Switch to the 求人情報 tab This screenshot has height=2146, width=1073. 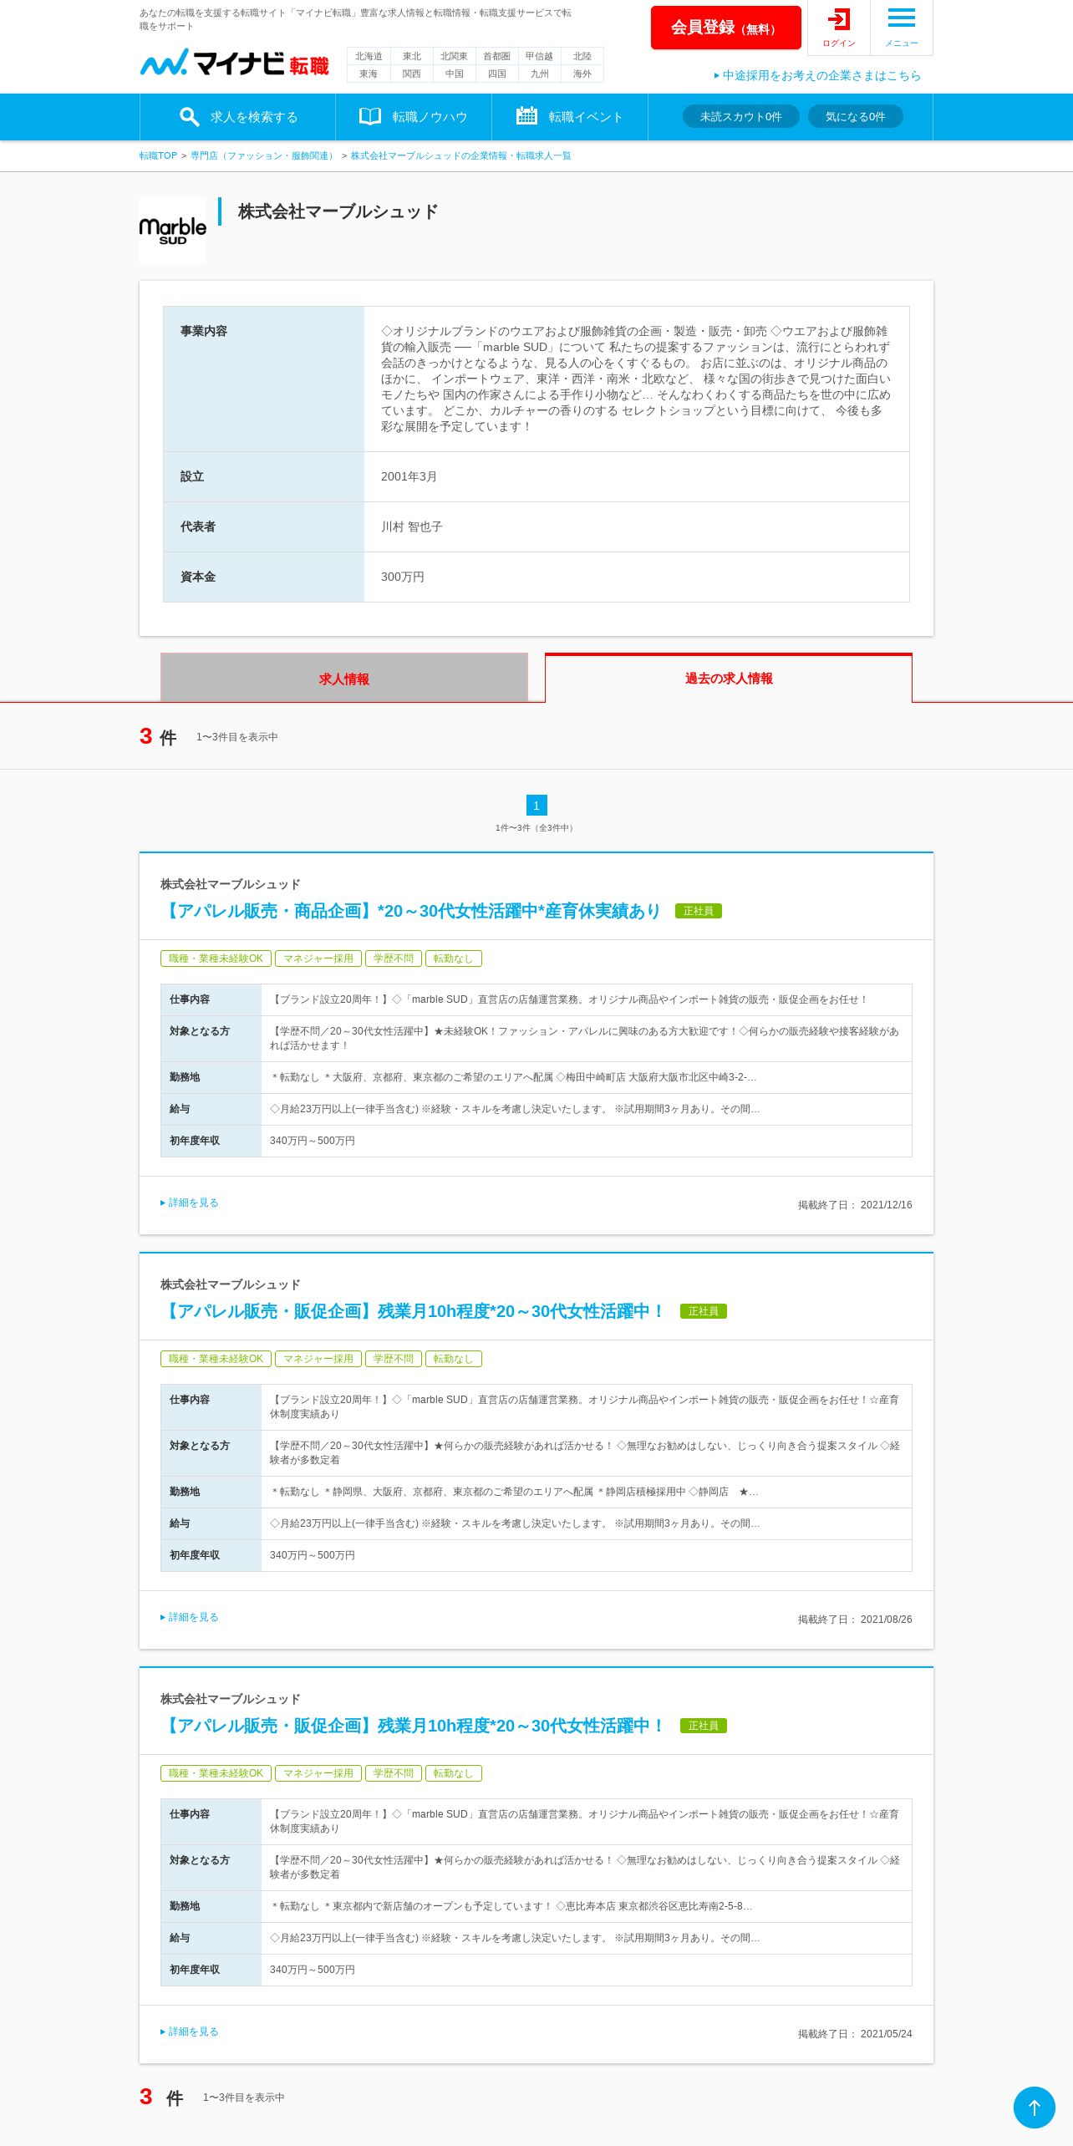tap(344, 679)
